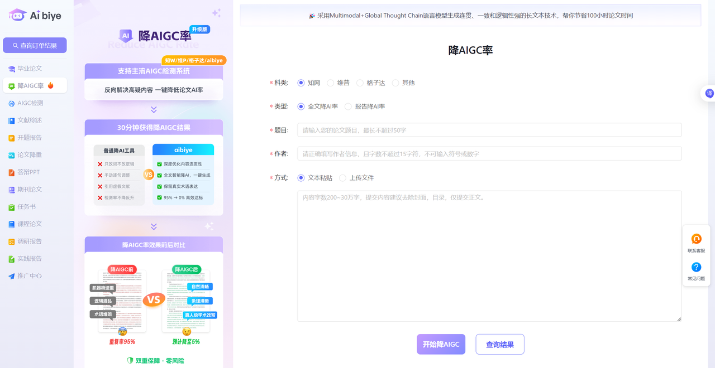The height and width of the screenshot is (368, 715).
Task: Select the 其他 radio option
Action: [x=395, y=83]
